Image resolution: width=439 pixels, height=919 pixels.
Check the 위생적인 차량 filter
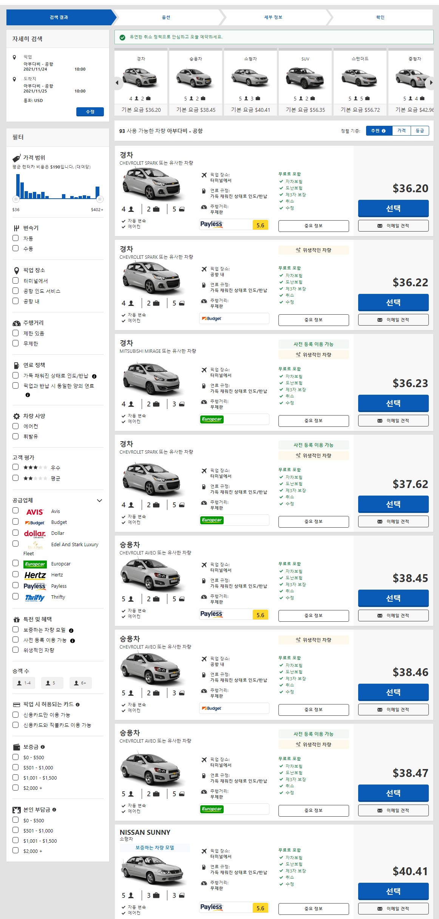click(x=15, y=650)
